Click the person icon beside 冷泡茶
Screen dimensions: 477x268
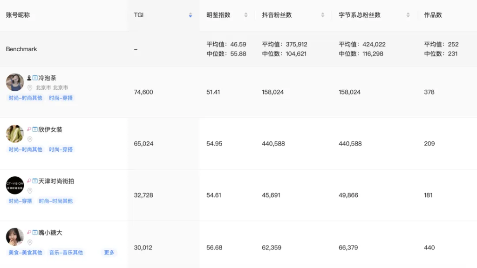point(29,78)
